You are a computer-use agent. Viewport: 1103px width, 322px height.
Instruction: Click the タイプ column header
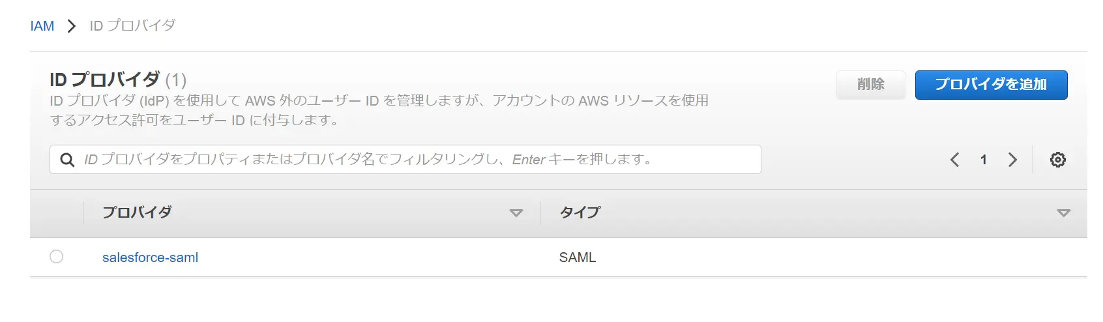pos(580,212)
